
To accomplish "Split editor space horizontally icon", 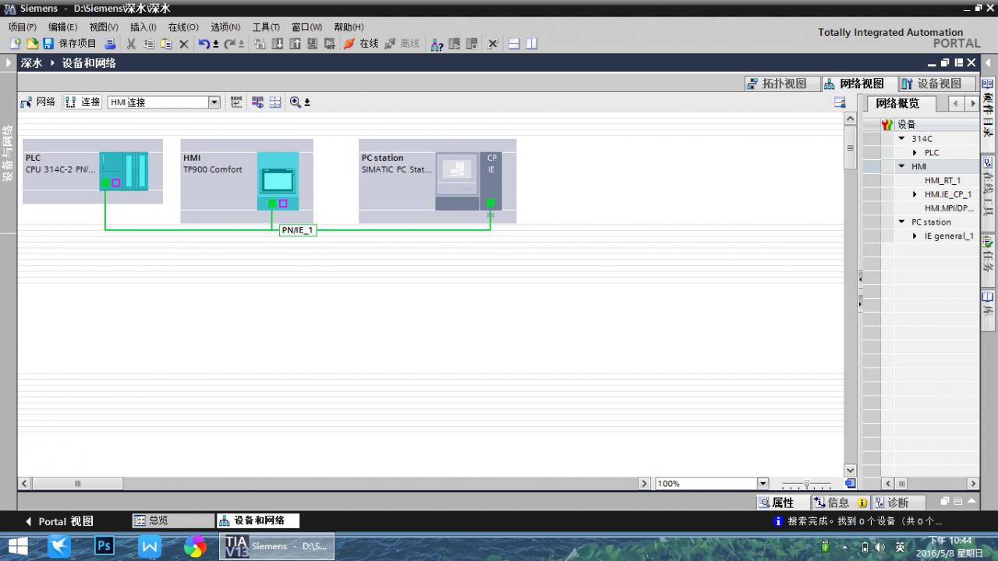I will [514, 44].
